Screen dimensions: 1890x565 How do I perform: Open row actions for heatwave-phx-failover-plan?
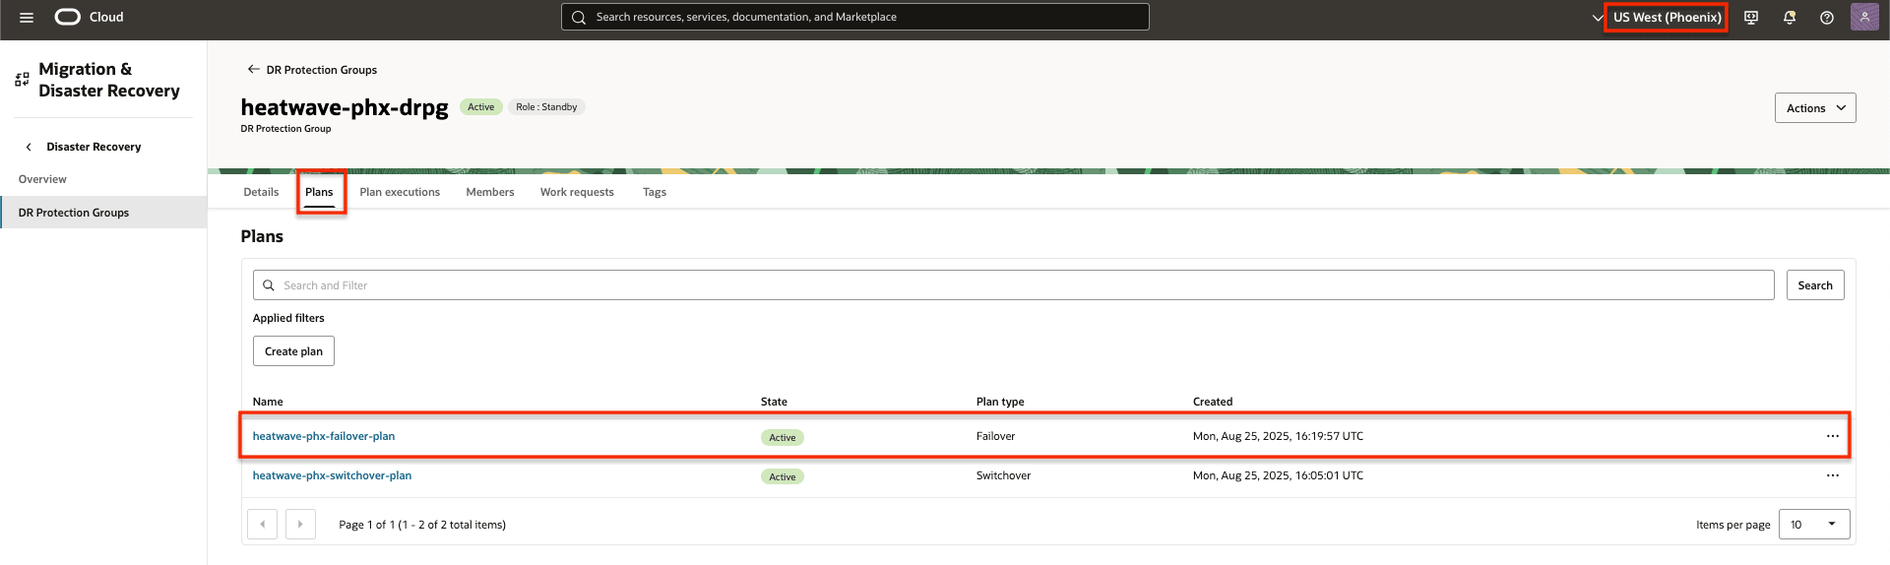[x=1832, y=436]
